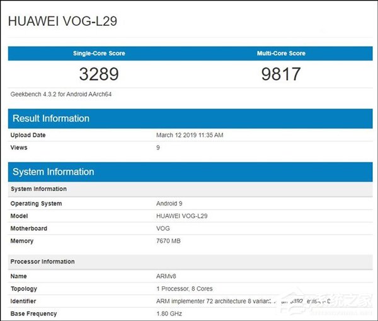Click Geekbench 4.3.2 for Android AArch64 text
The width and height of the screenshot is (378, 321).
pyautogui.click(x=61, y=94)
